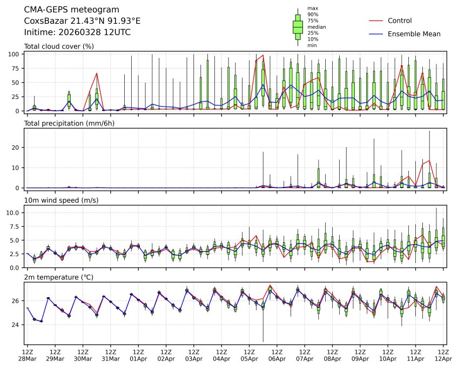Click the '12Z 05Apr' time axis label
Screen dimensions: 458x368
point(250,355)
